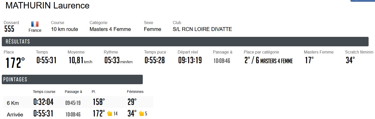
Task: Click the 10 km route course name
Action: (x=64, y=29)
